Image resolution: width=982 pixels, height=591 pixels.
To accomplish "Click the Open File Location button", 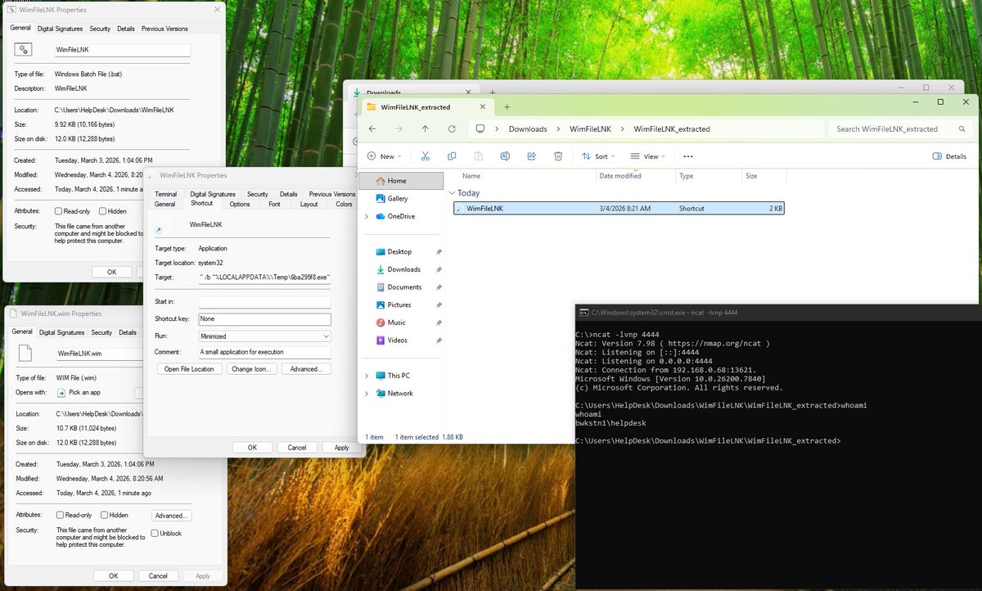I will click(189, 368).
